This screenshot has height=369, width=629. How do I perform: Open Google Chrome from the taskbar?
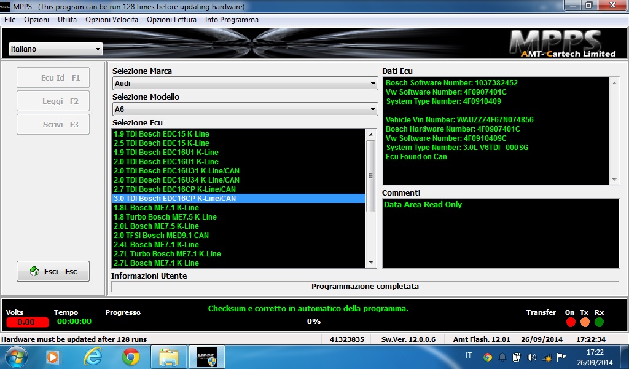tap(131, 357)
